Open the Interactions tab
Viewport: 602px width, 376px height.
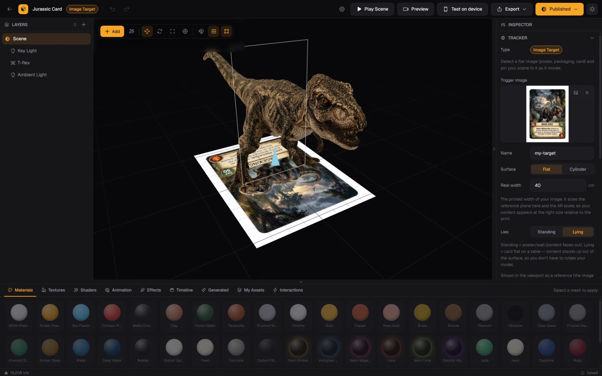288,290
